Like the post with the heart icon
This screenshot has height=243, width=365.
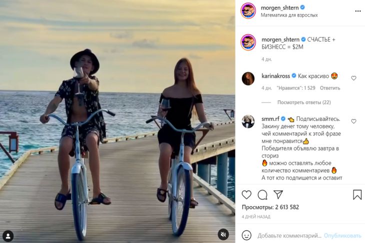(x=247, y=194)
